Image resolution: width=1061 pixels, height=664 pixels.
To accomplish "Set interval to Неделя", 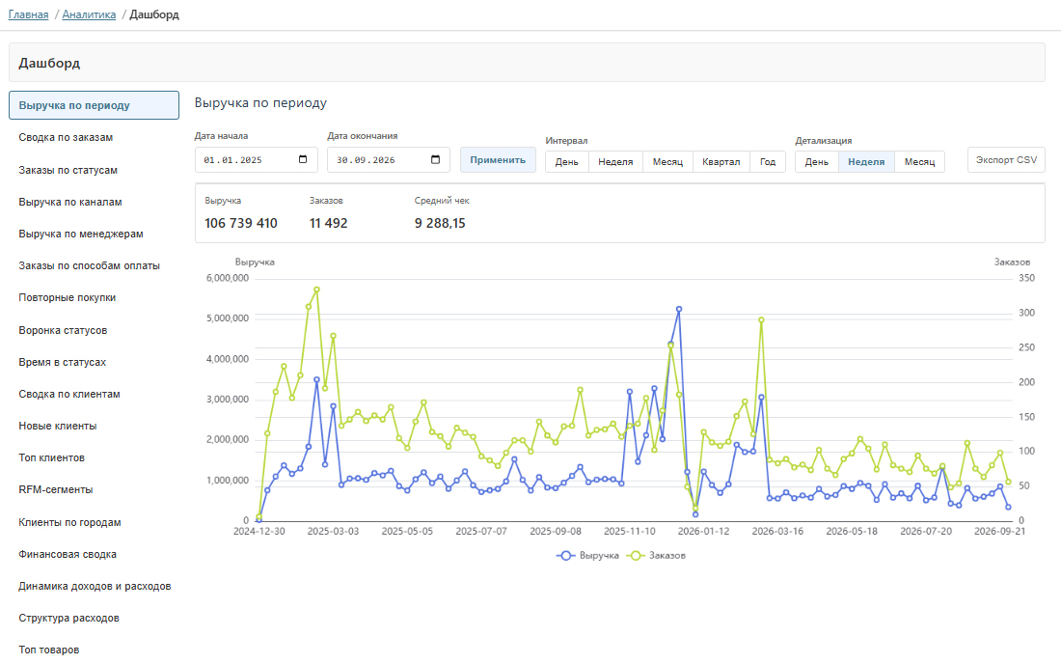I will pyautogui.click(x=615, y=162).
